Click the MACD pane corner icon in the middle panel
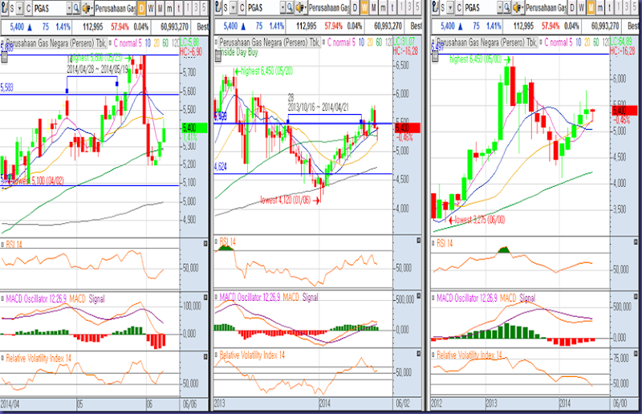Image resolution: width=642 pixels, height=414 pixels. pos(418,296)
